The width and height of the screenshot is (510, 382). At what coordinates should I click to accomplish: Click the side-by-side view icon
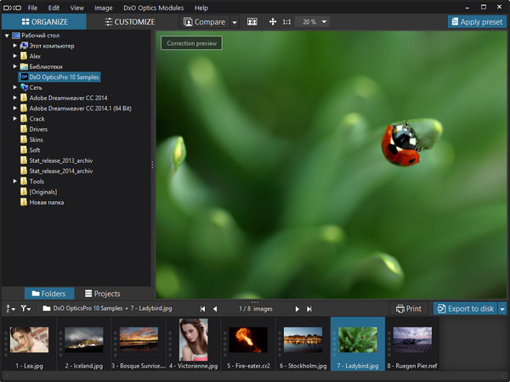(252, 21)
